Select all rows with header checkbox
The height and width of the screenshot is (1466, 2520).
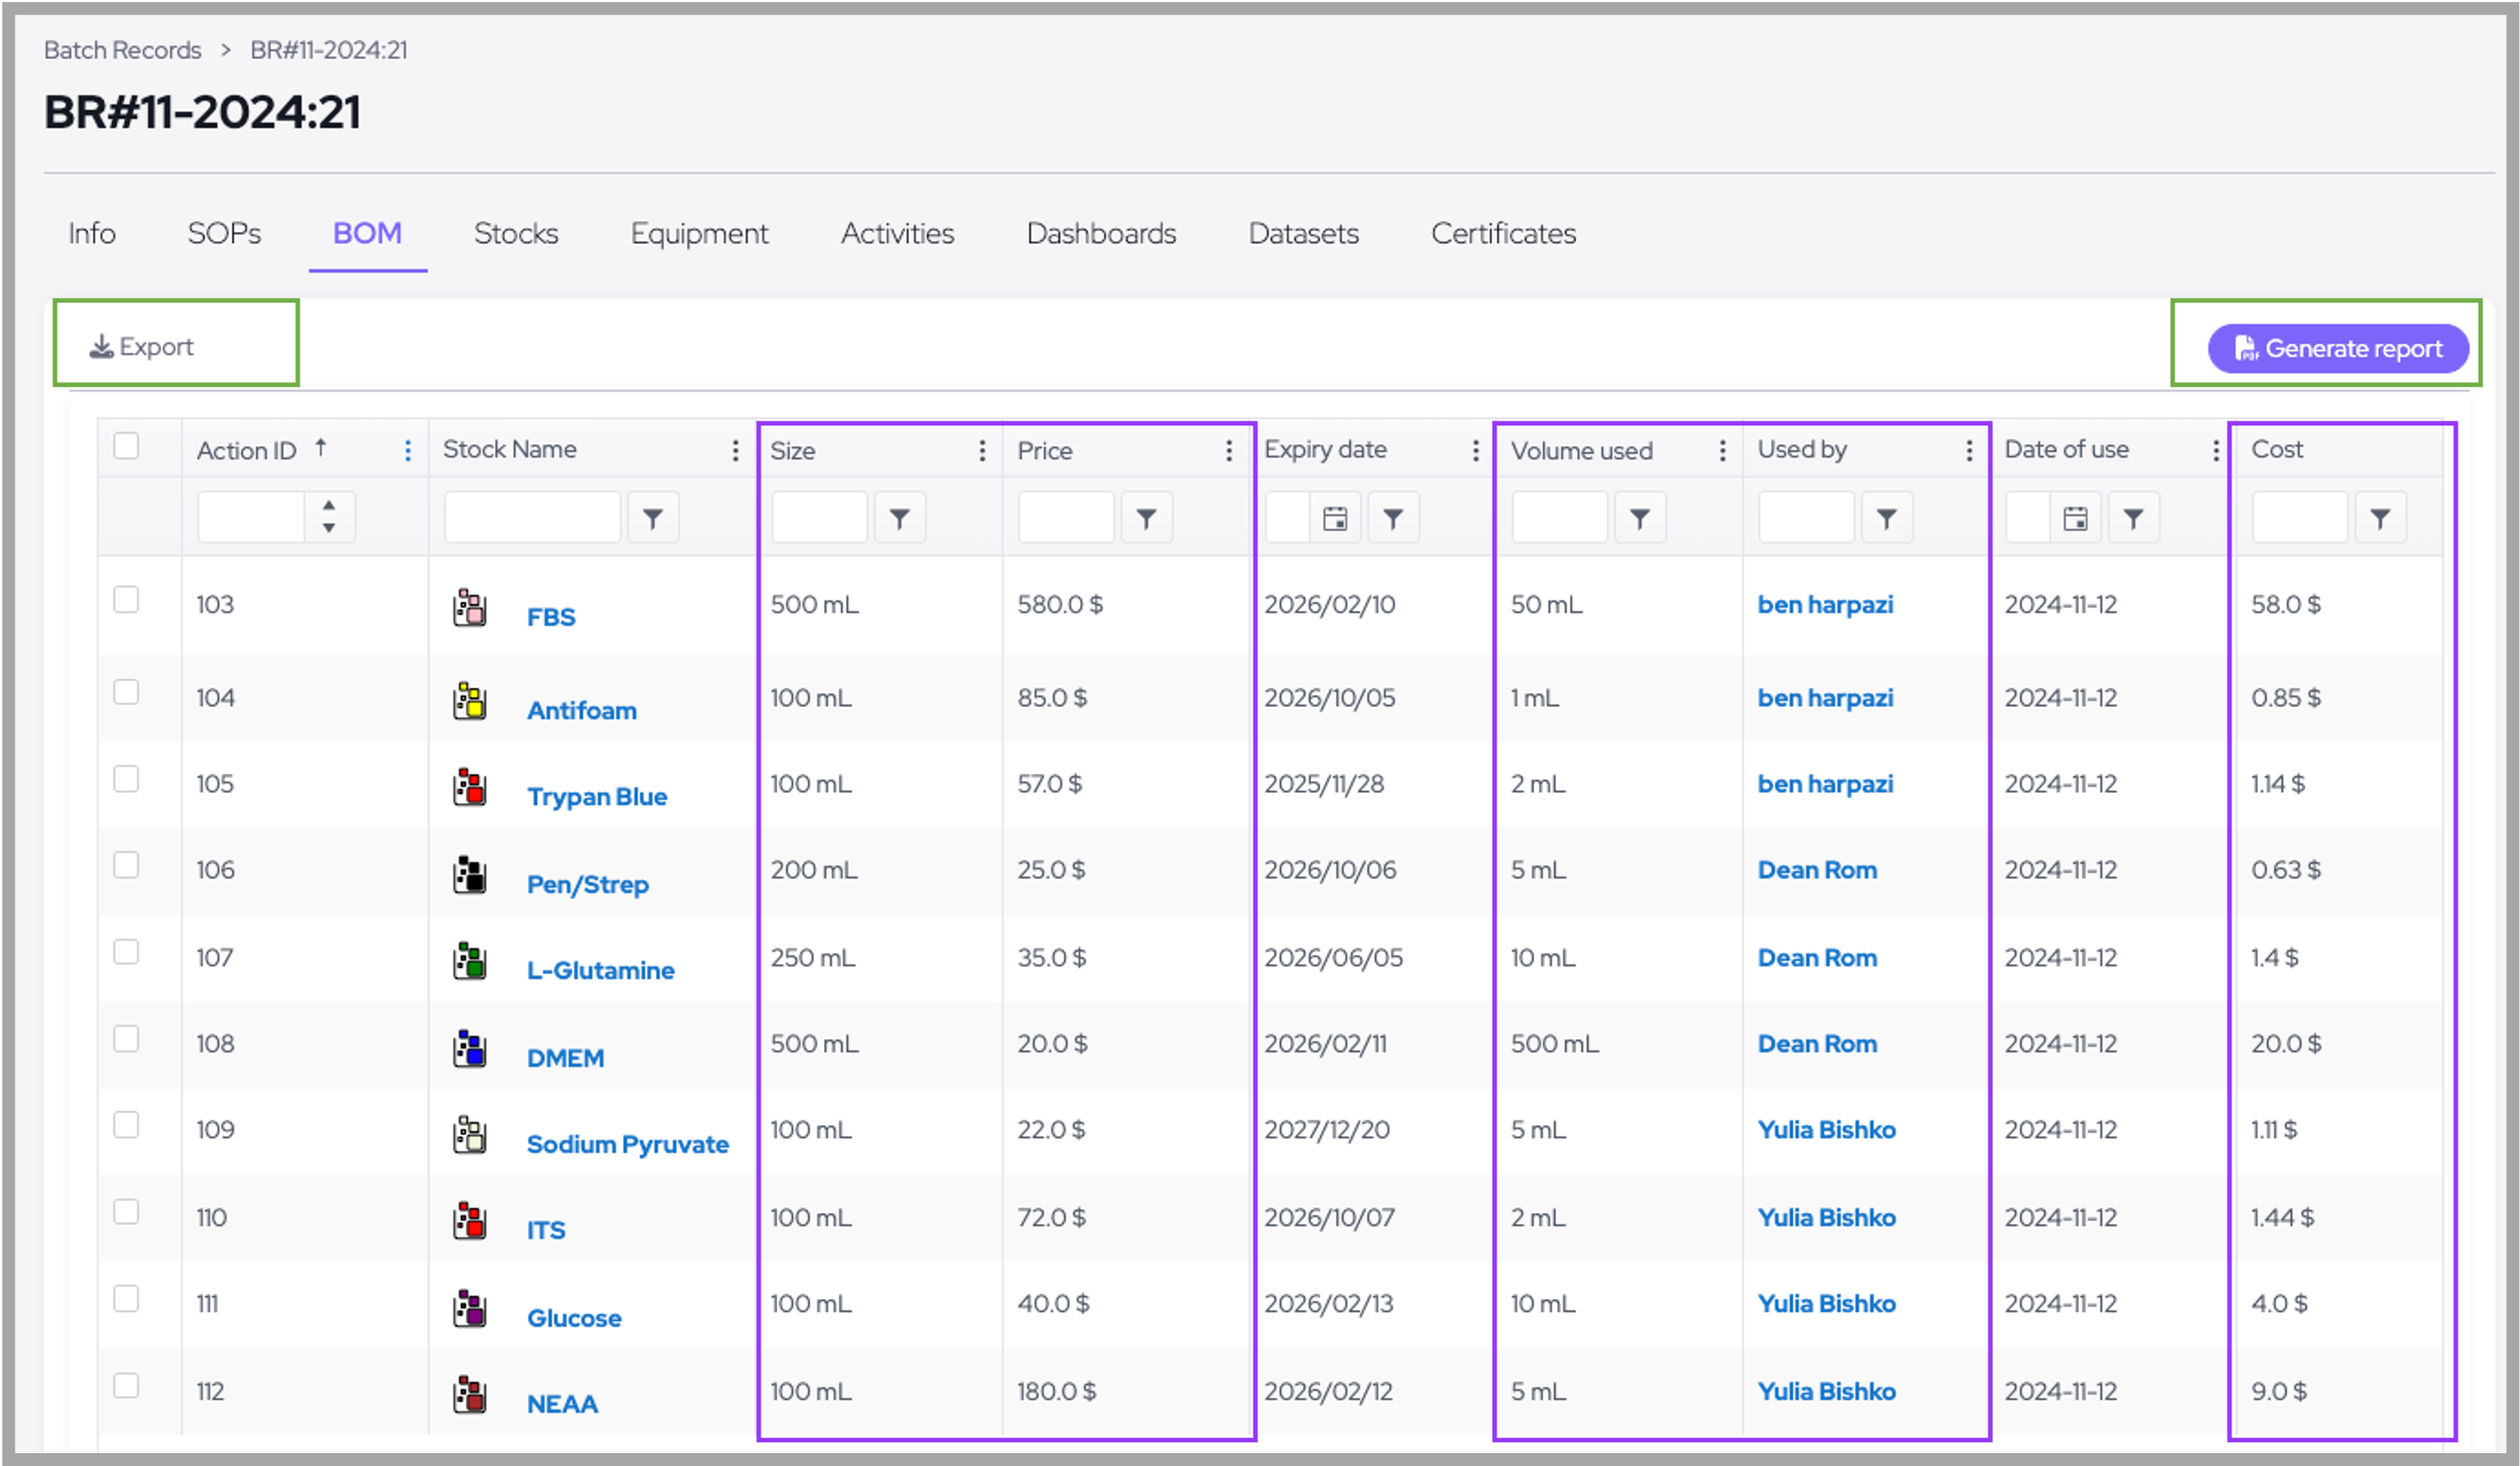126,446
